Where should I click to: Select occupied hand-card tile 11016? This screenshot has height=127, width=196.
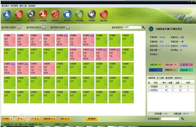coord(75,54)
